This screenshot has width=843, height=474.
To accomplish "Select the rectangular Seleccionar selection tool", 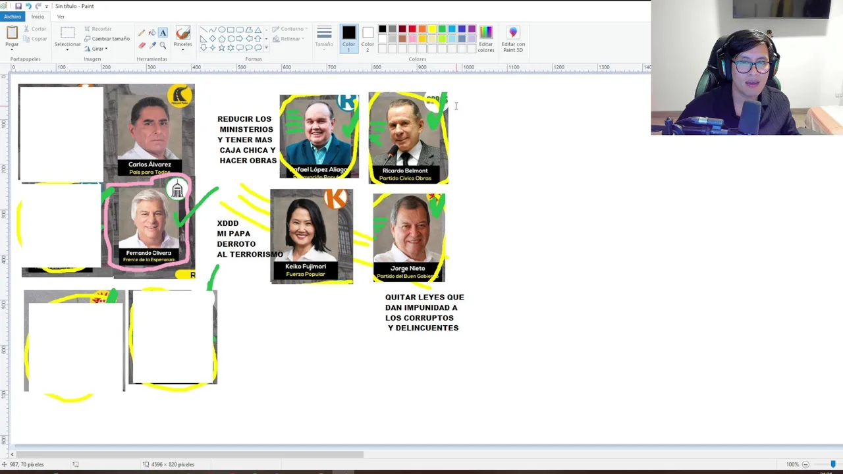I will 67,33.
